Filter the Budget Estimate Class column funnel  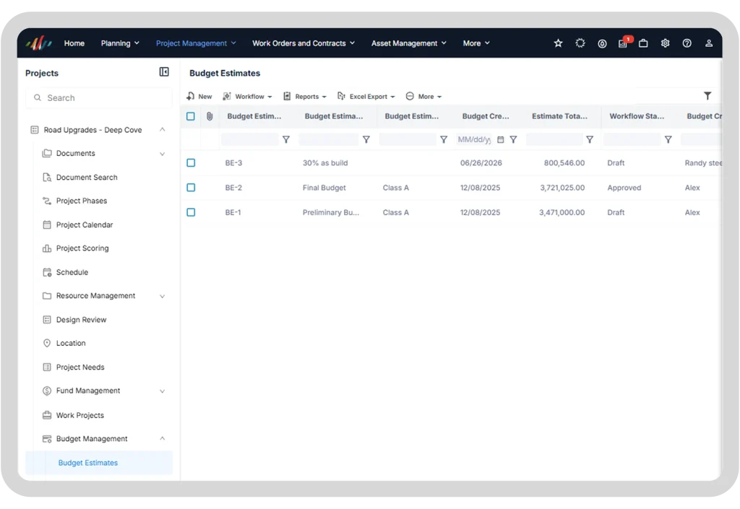click(444, 139)
